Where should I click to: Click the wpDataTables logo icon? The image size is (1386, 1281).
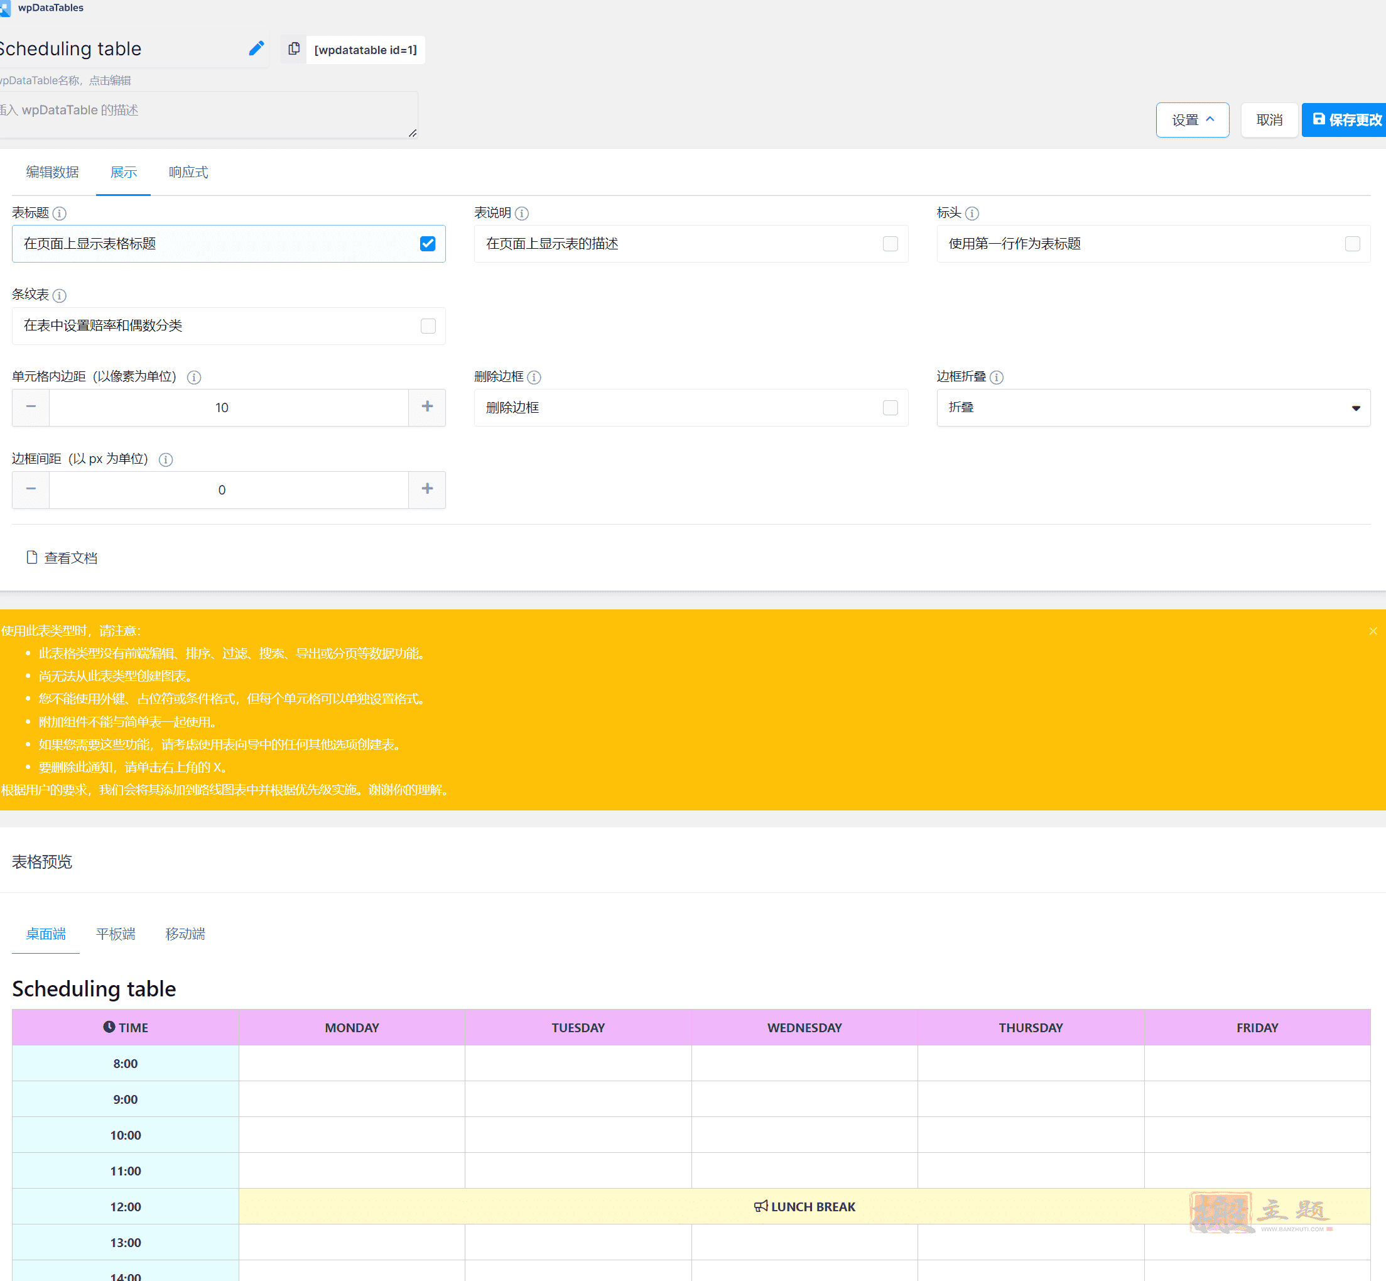(6, 8)
